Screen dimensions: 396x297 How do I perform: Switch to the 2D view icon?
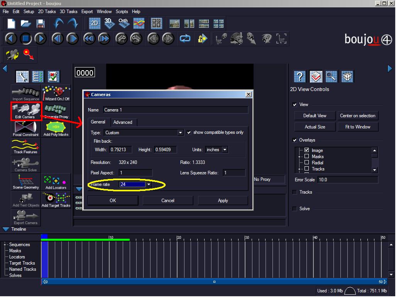tap(95, 24)
